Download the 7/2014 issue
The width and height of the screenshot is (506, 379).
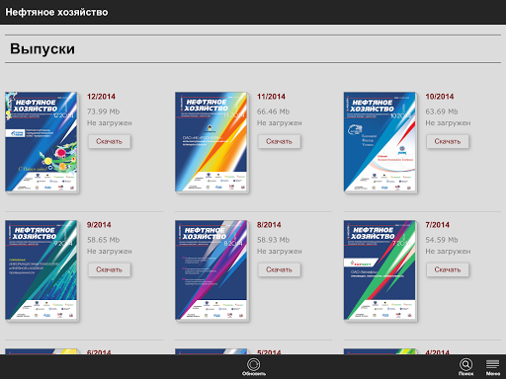point(448,269)
